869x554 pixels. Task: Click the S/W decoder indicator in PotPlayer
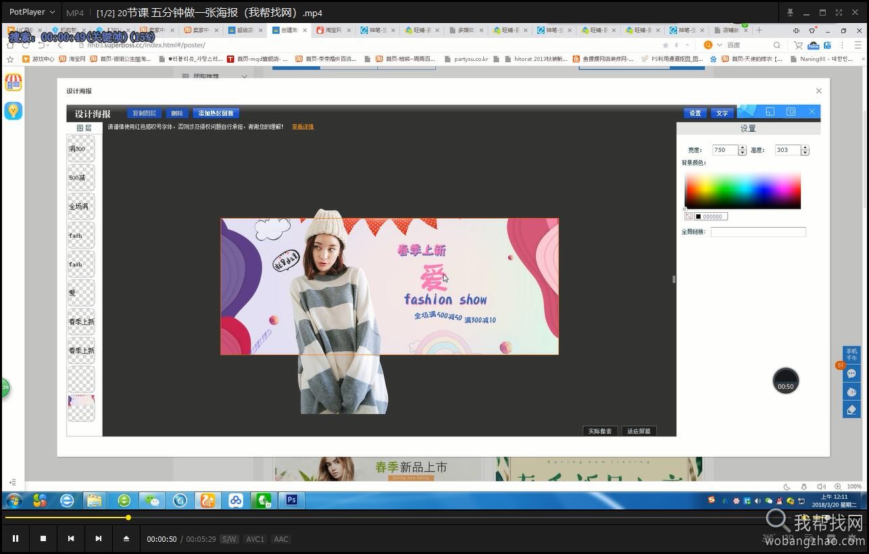point(230,539)
